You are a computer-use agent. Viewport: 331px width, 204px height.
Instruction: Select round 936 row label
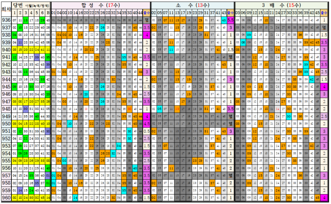click(6, 20)
